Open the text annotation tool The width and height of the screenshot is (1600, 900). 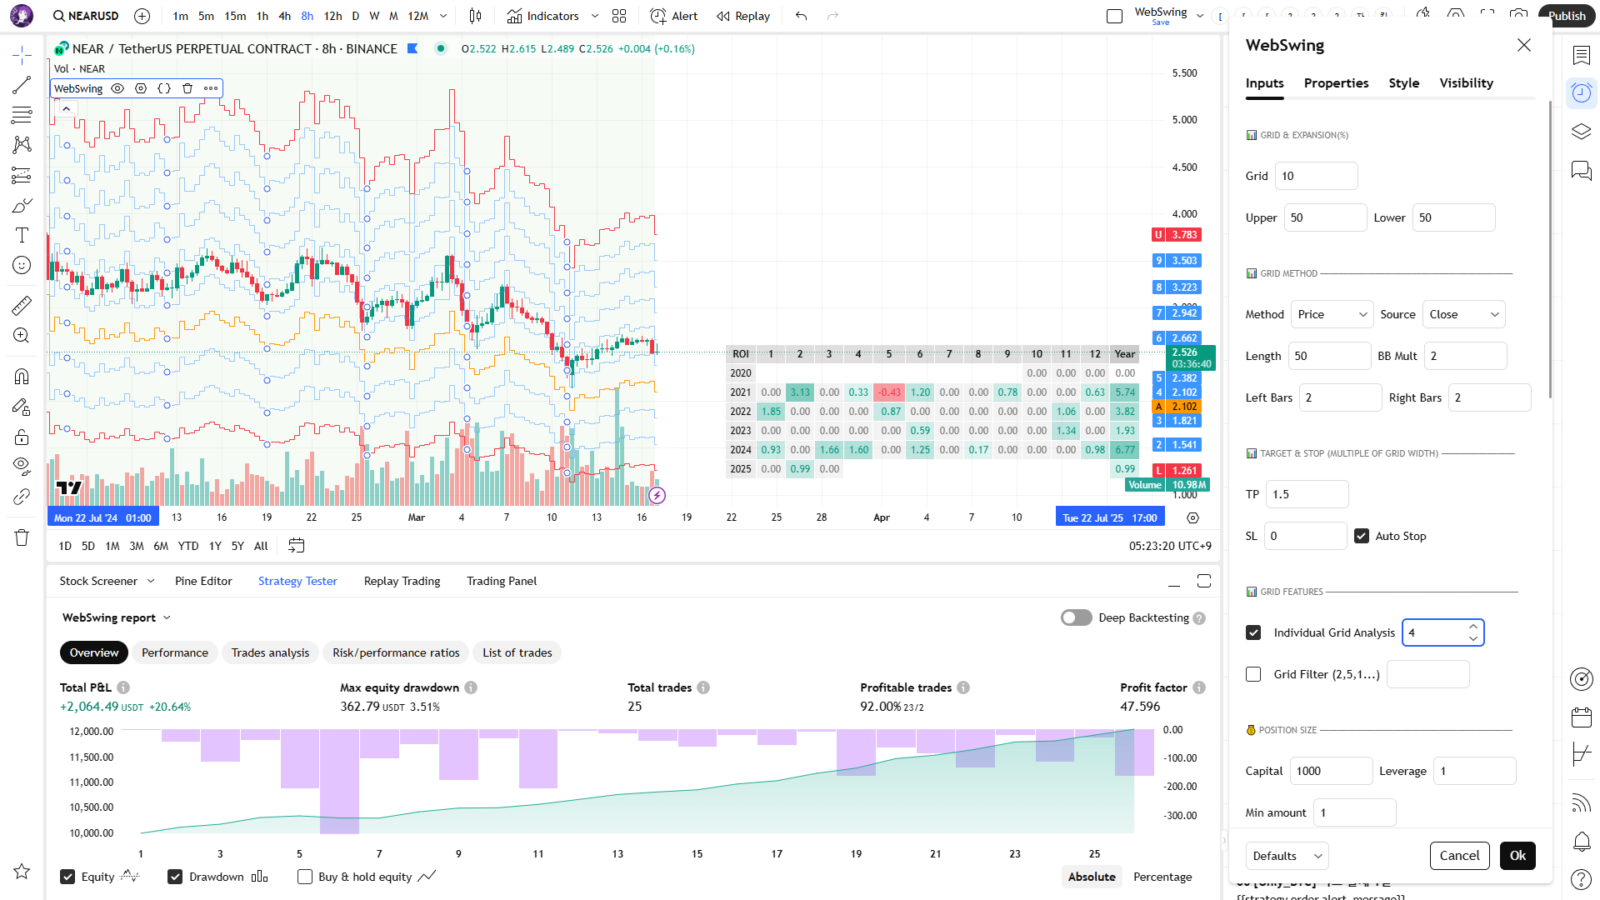coord(22,235)
